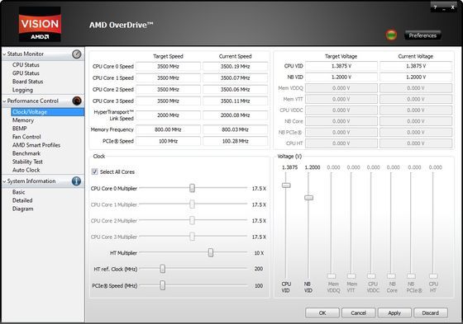Open the Stability Test page
463x324 pixels.
(x=27, y=162)
